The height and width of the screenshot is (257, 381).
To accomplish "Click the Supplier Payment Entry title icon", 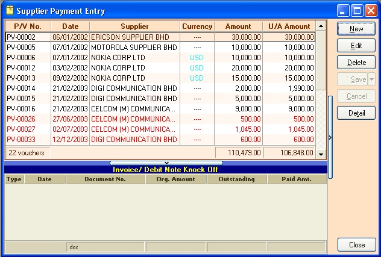I will click(x=10, y=10).
